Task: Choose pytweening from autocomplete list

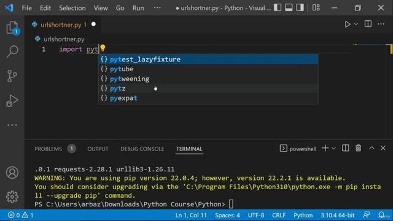Action: [208, 79]
